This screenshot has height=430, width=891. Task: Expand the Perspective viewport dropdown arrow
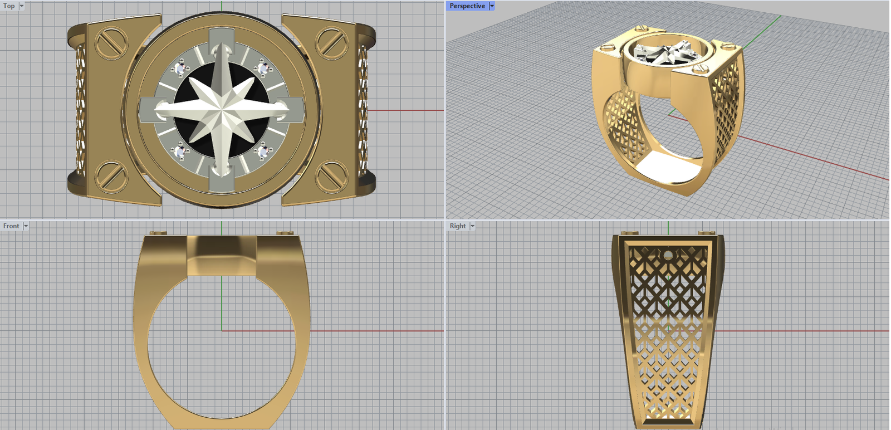click(x=492, y=6)
